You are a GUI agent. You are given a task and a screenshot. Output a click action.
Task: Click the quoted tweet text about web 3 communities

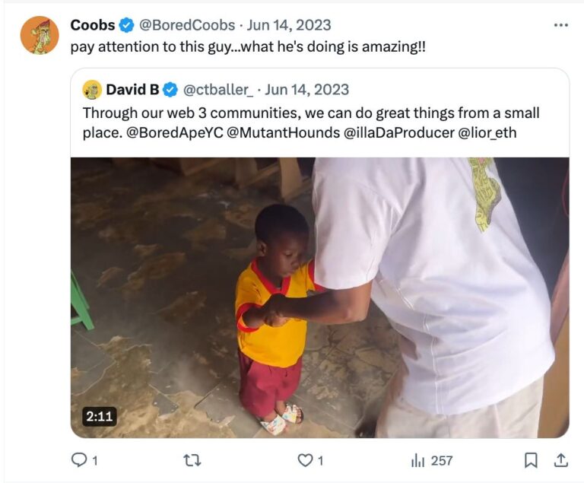[x=310, y=122]
